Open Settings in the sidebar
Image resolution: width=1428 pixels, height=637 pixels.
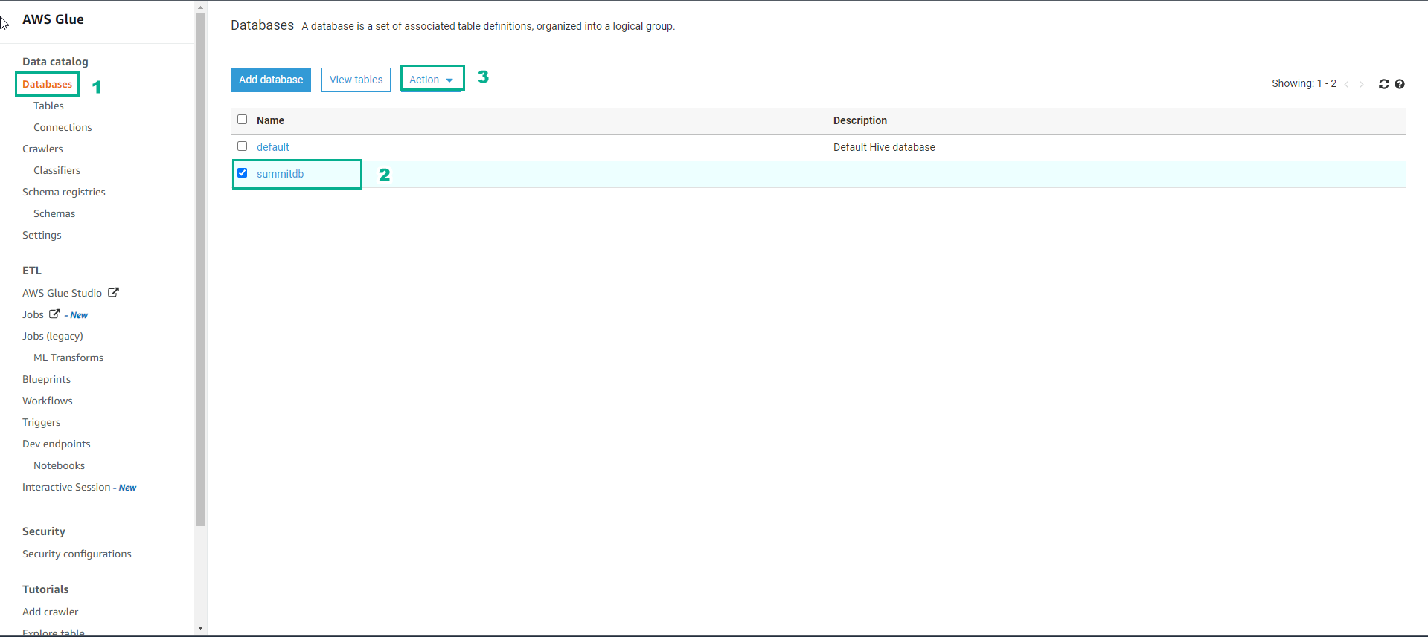[x=42, y=235]
